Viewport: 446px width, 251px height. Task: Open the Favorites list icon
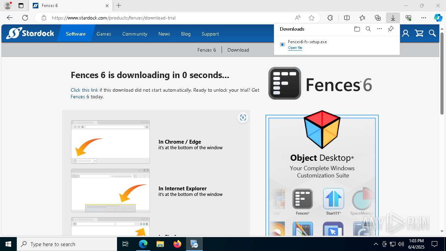[x=362, y=18]
